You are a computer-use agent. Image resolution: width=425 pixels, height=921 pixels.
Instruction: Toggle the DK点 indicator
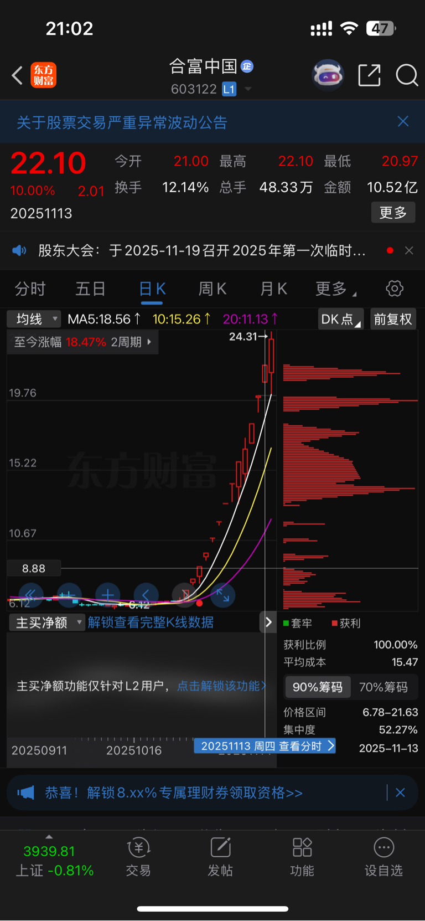(x=340, y=319)
